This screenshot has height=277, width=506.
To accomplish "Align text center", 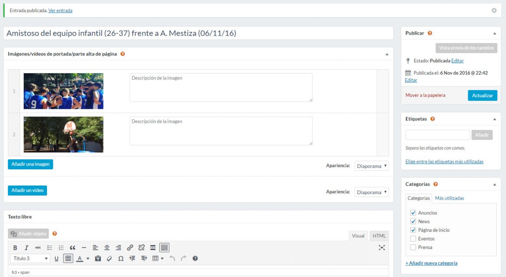I will [x=107, y=247].
